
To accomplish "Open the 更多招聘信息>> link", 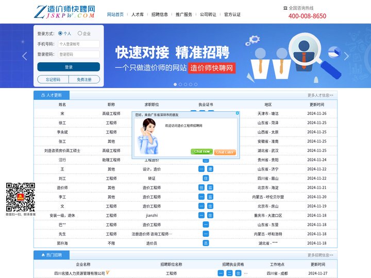I will 321,255.
